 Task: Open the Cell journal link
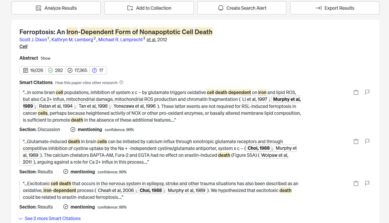pos(23,47)
